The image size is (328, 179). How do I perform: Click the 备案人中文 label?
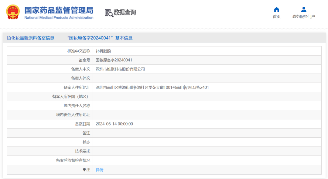(80, 69)
